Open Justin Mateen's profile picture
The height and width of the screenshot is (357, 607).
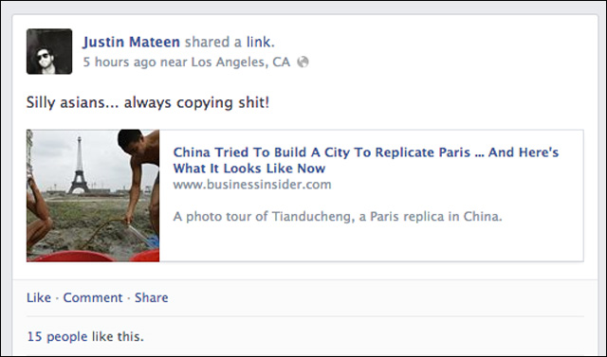coord(49,51)
